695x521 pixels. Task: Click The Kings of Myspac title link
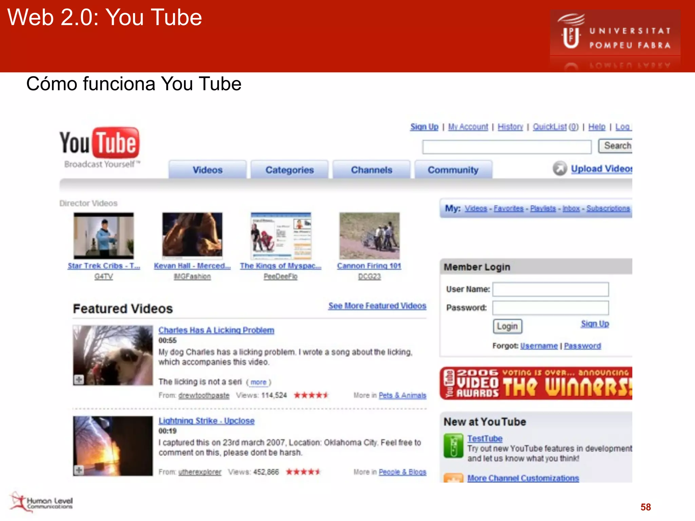pos(281,266)
